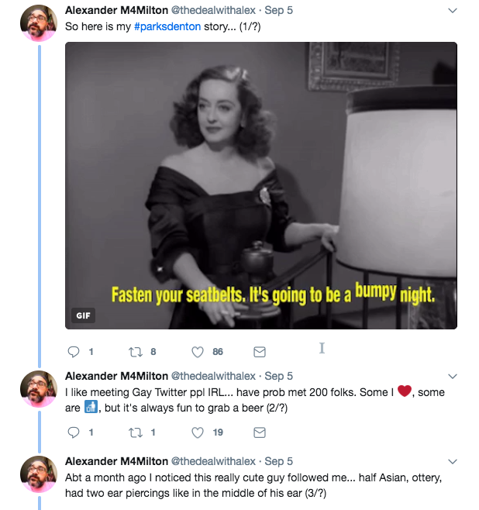Open the Sep 5 timestamp on third tweet
Viewport: 479px width, 510px height.
coord(279,461)
